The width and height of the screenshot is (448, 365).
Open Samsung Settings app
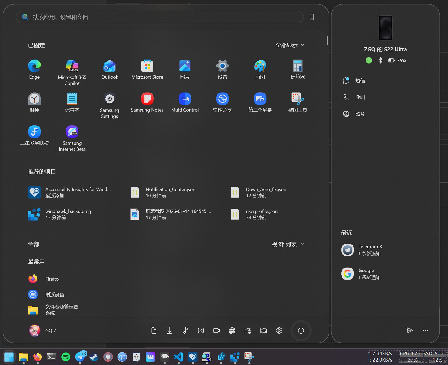click(x=109, y=106)
